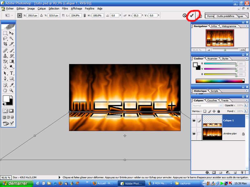Select the Magic Wand tool
Image resolution: width=250 pixels, height=187 pixels.
(11, 38)
